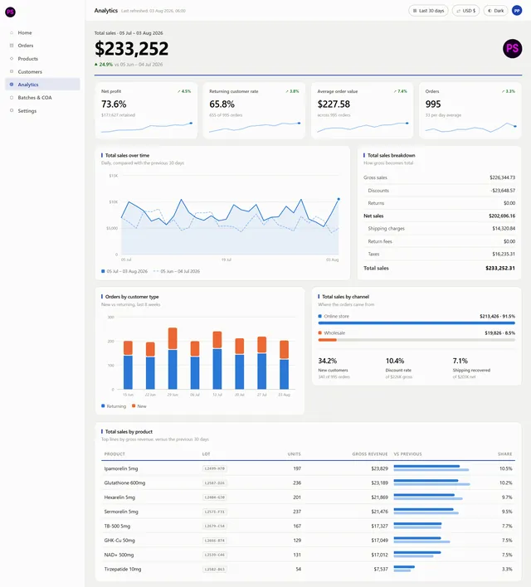Click the lot tag in Ipamorelin row

[x=215, y=468]
